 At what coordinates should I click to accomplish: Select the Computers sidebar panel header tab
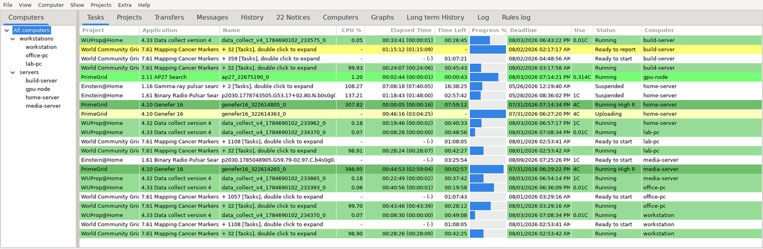tap(26, 17)
